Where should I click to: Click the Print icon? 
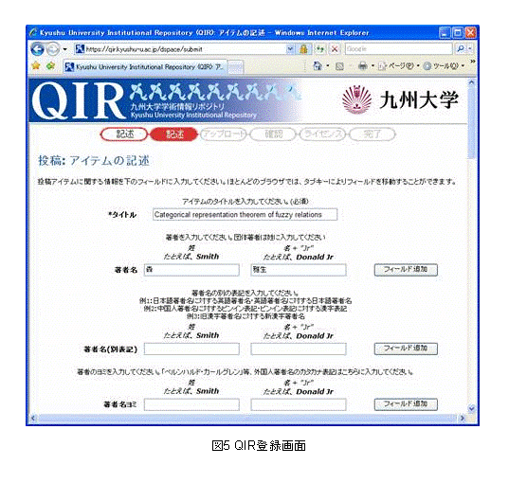click(x=363, y=66)
